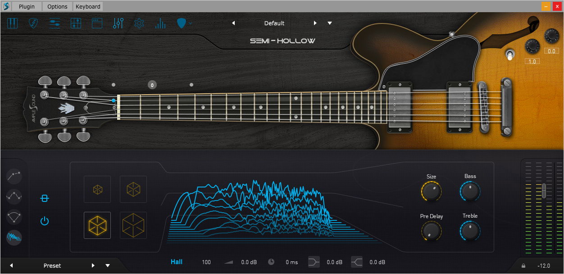Click the reverb Treble knob
Screen dimensions: 564x274
coord(470,231)
